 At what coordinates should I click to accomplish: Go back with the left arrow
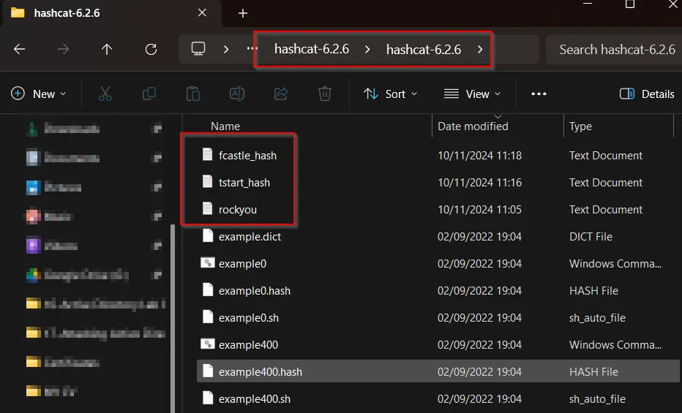tap(19, 50)
